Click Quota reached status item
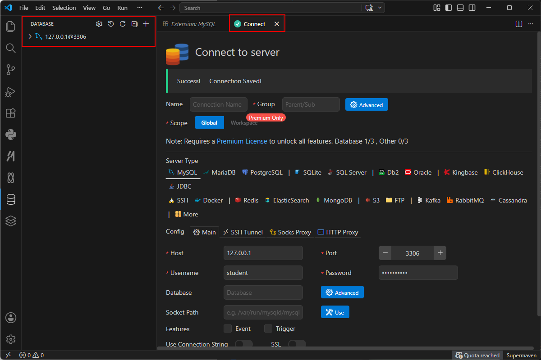The height and width of the screenshot is (360, 541). (477, 355)
